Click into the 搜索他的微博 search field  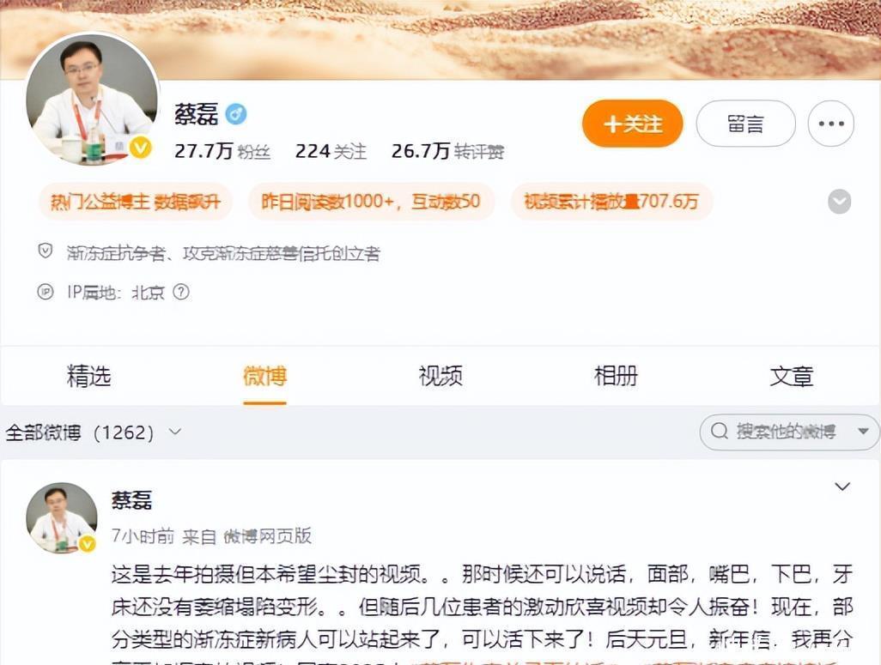coord(786,432)
